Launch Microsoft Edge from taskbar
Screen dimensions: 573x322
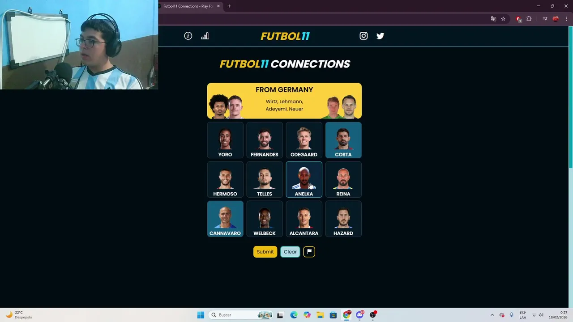pyautogui.click(x=294, y=315)
